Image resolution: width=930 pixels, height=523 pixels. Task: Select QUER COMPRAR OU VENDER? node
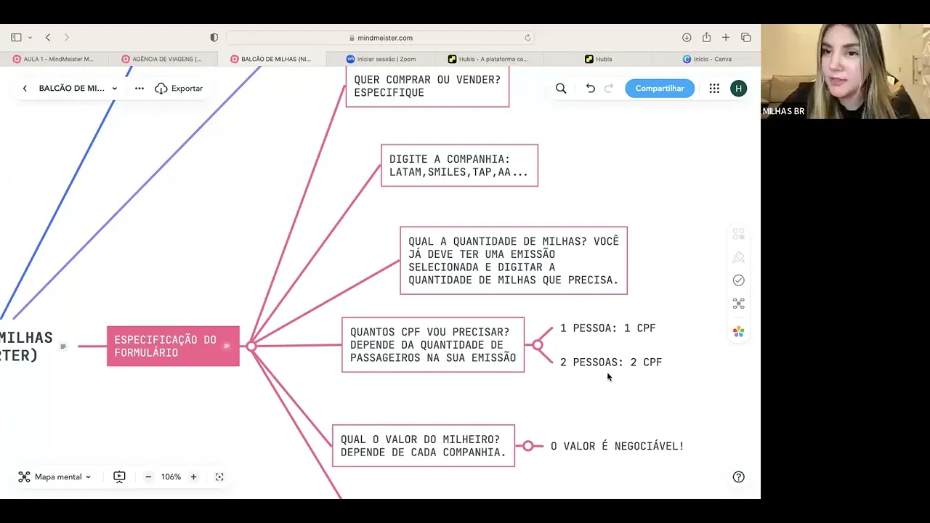click(427, 86)
